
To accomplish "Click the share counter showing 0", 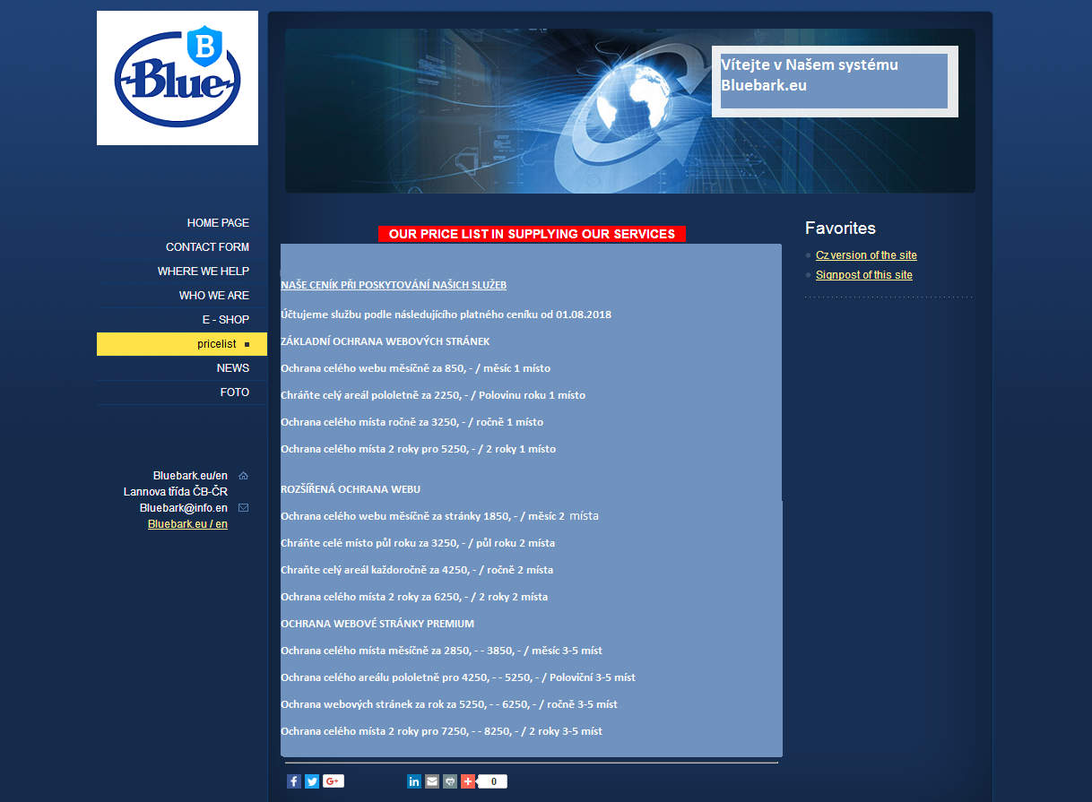I will tap(493, 781).
